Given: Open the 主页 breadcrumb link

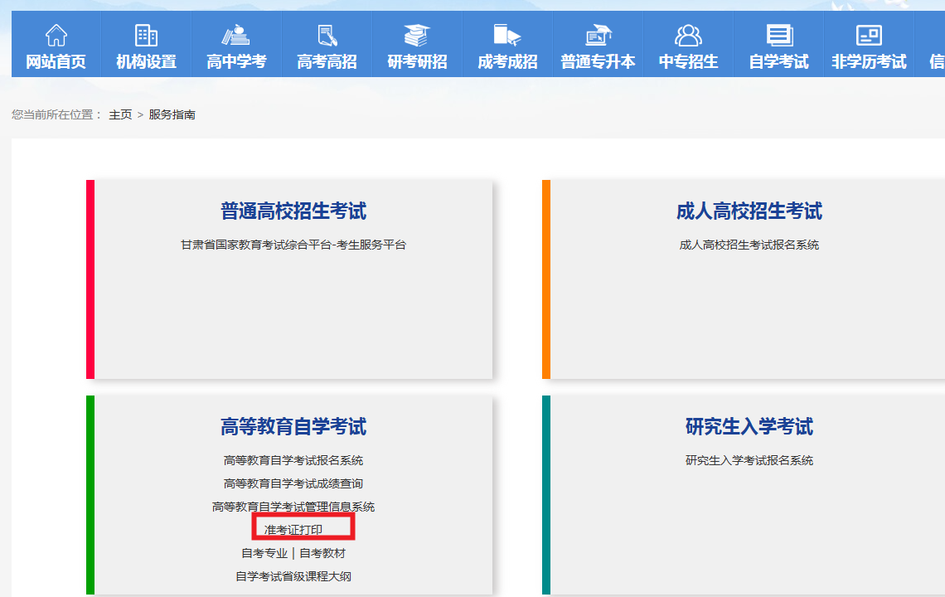Looking at the screenshot, I should click(120, 114).
